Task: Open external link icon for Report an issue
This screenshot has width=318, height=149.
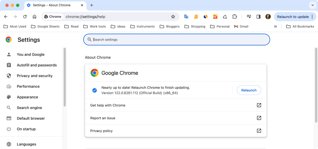Action: click(259, 118)
